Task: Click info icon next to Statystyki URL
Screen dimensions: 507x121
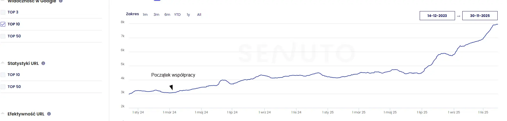Action: pyautogui.click(x=43, y=63)
